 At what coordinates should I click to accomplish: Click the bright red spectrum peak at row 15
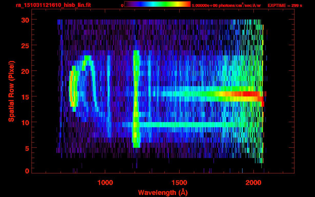(250, 94)
